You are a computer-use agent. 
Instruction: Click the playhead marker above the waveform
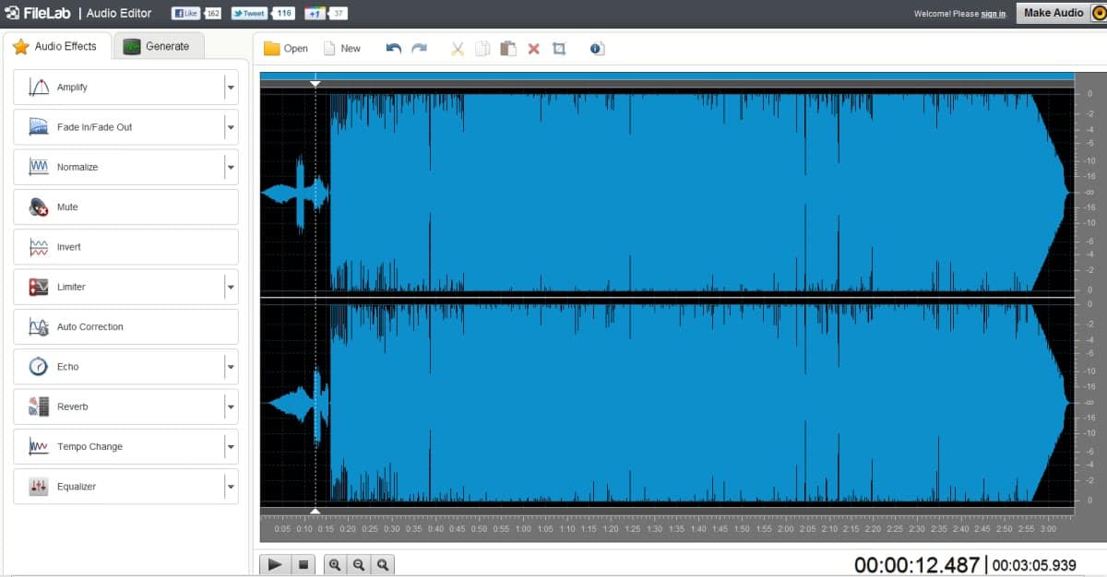tap(315, 82)
